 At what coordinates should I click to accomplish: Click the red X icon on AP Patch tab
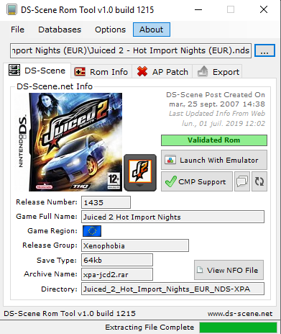click(x=142, y=71)
